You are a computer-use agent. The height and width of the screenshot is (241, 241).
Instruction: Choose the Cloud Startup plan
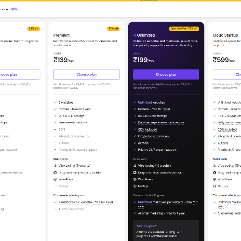coord(227,74)
